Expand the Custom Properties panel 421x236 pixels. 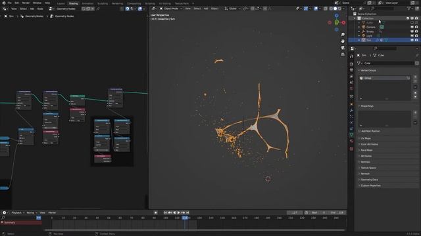pyautogui.click(x=370, y=186)
